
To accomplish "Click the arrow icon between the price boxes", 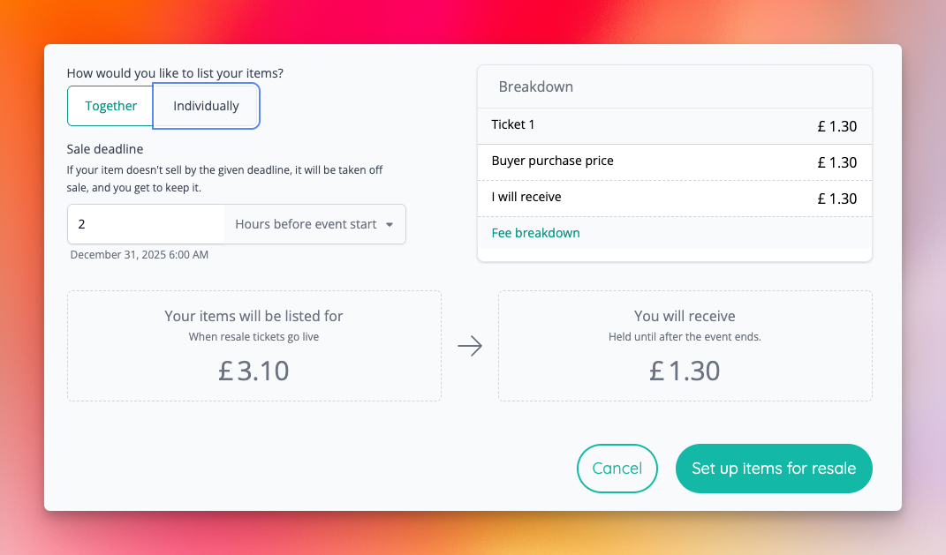I will tap(469, 346).
